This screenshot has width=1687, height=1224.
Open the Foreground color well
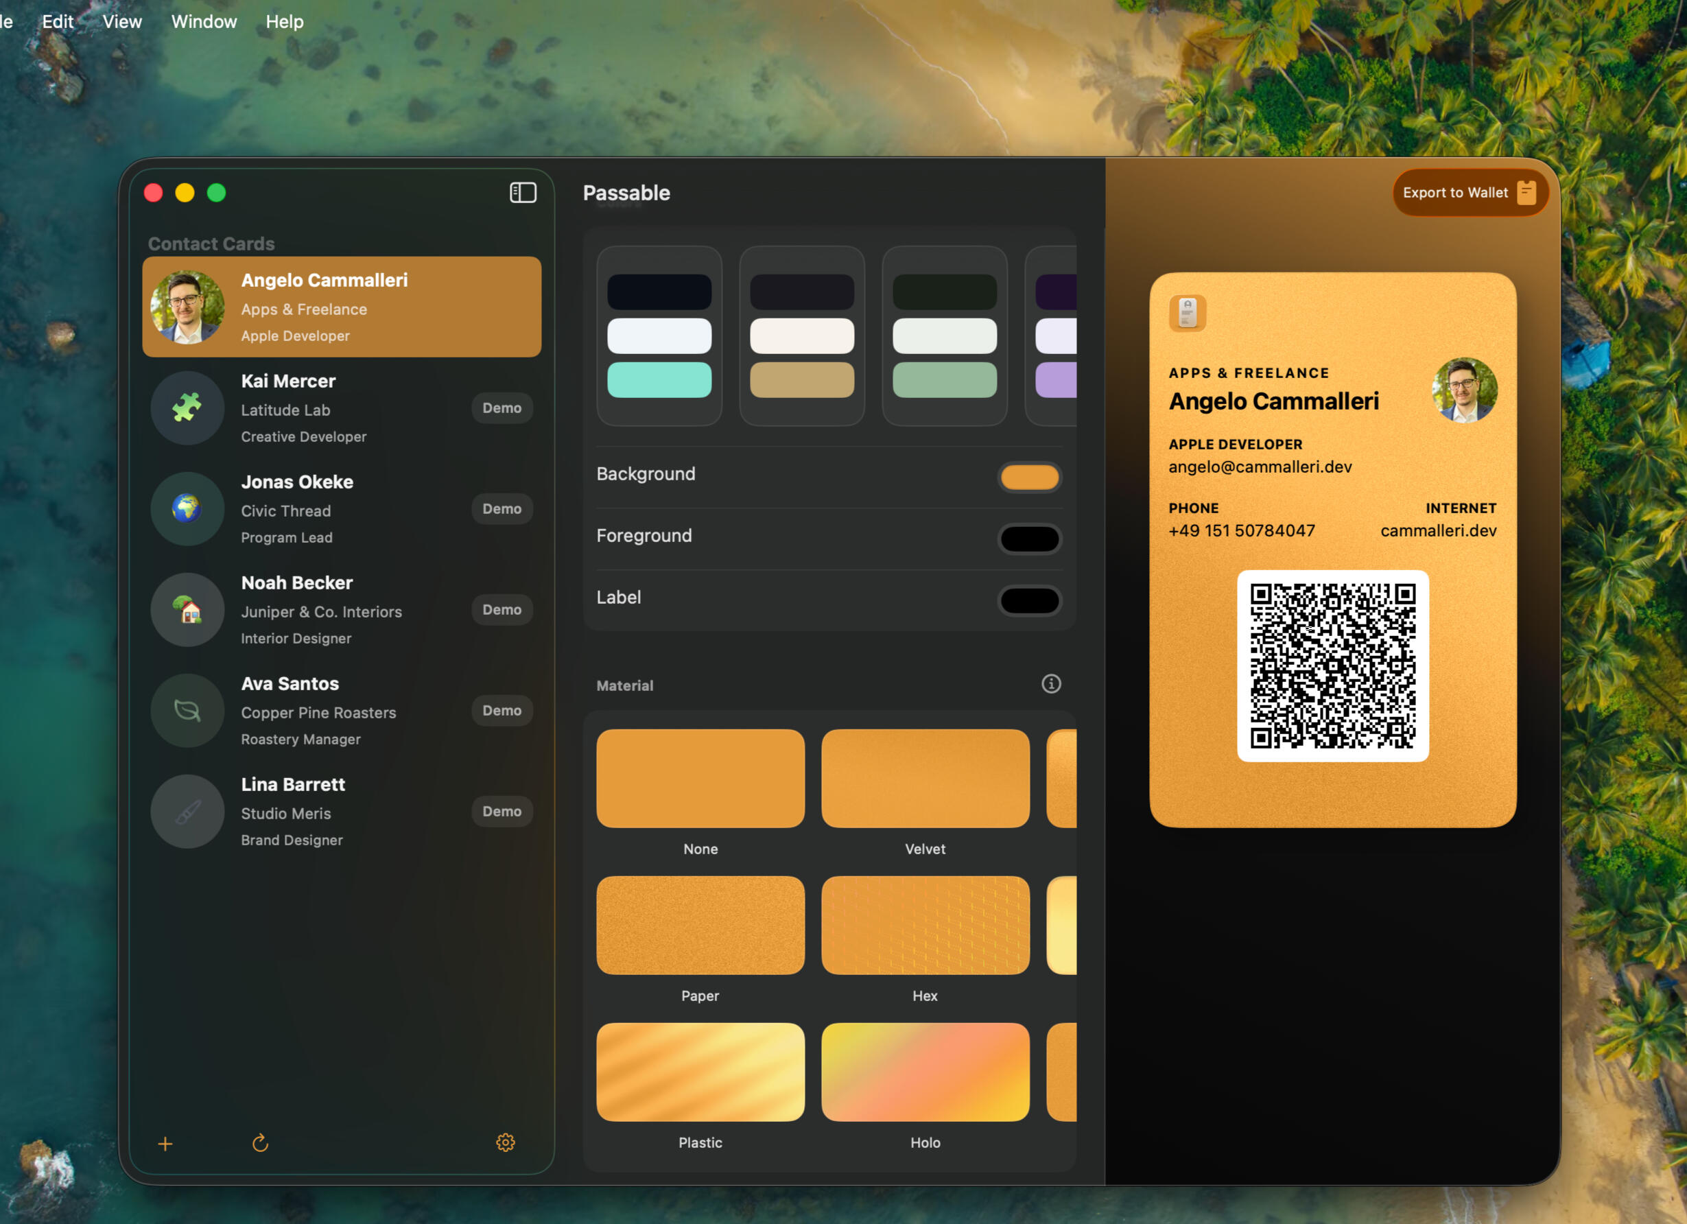point(1030,539)
